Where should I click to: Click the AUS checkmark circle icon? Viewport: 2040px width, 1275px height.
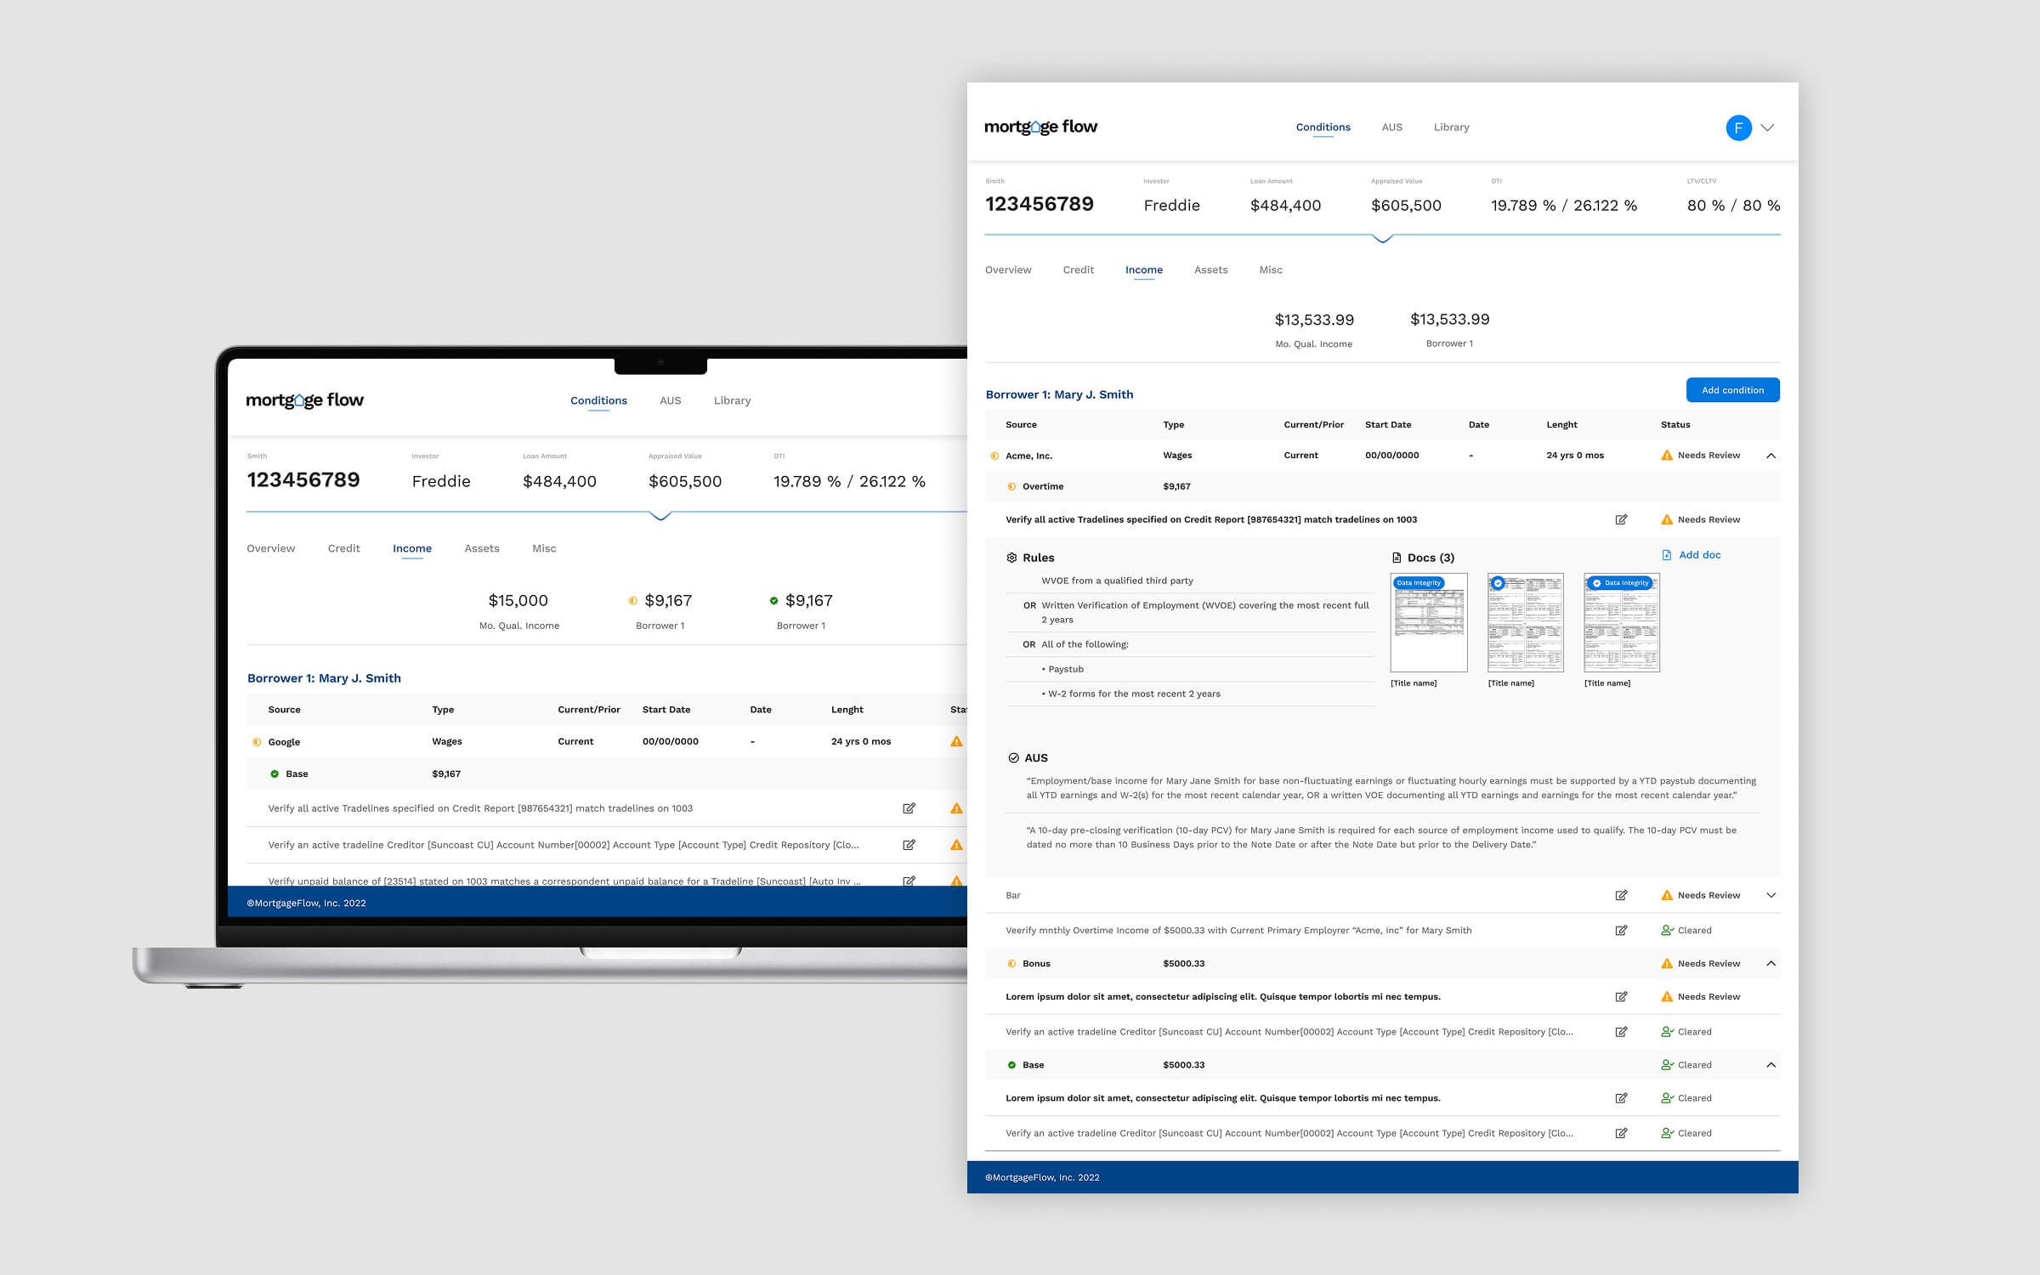(x=1013, y=758)
